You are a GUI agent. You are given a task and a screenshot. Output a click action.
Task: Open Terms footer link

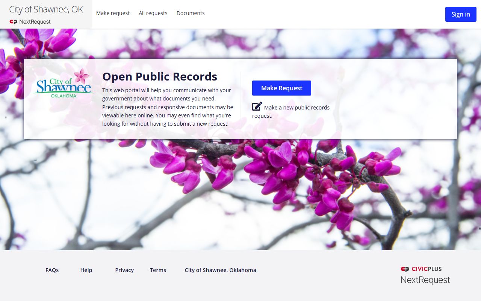(158, 270)
